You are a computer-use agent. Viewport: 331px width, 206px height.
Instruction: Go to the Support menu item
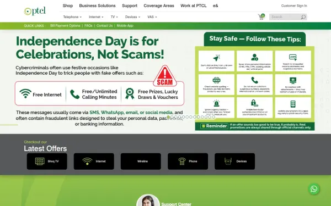(x=130, y=5)
